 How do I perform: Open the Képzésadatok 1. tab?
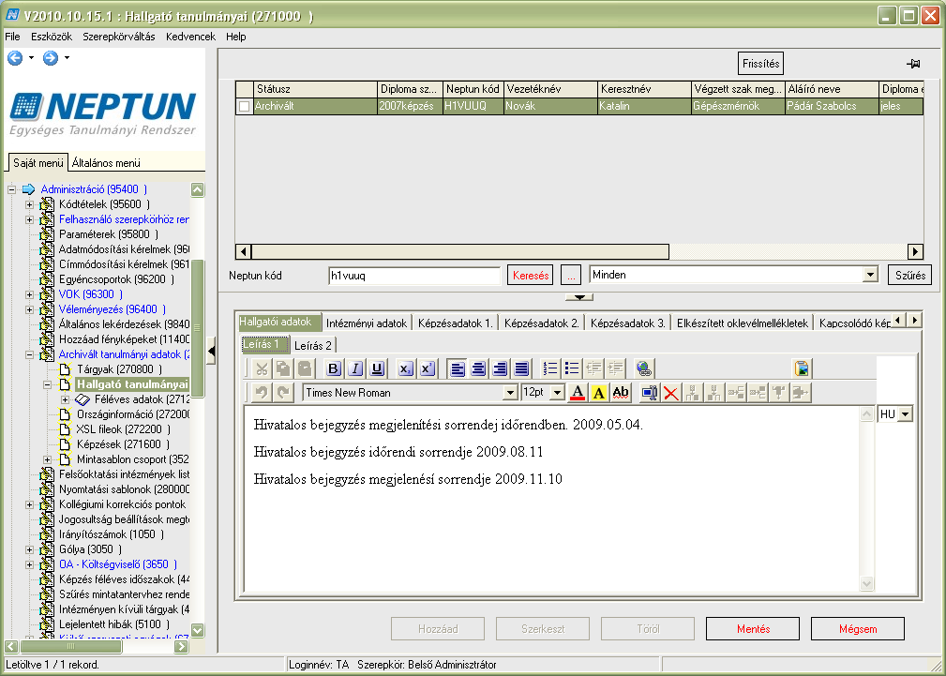coord(456,323)
